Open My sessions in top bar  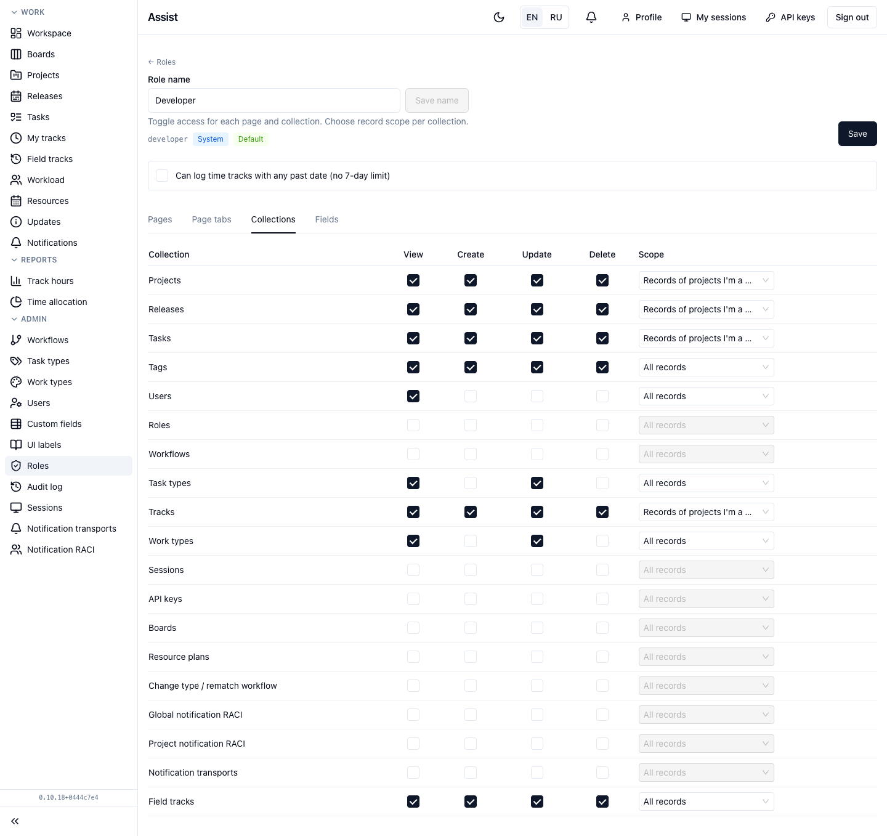(x=713, y=17)
